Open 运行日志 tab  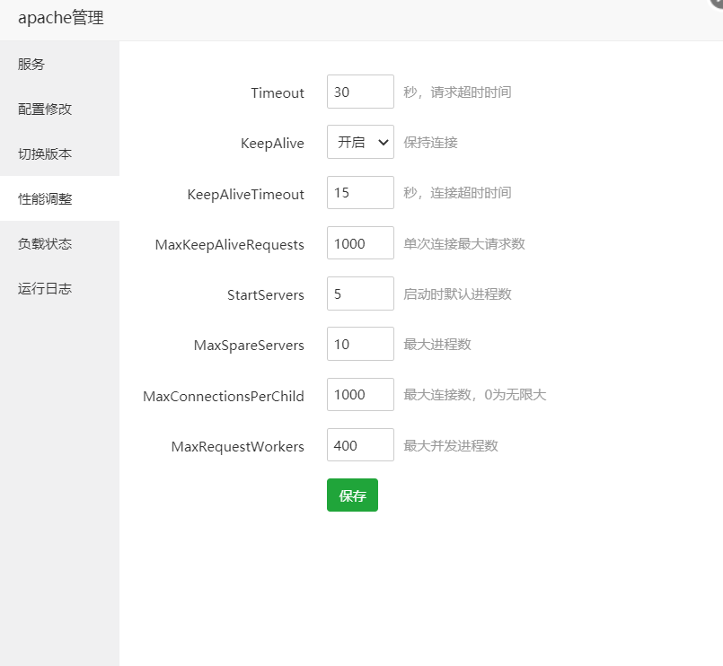pos(59,288)
